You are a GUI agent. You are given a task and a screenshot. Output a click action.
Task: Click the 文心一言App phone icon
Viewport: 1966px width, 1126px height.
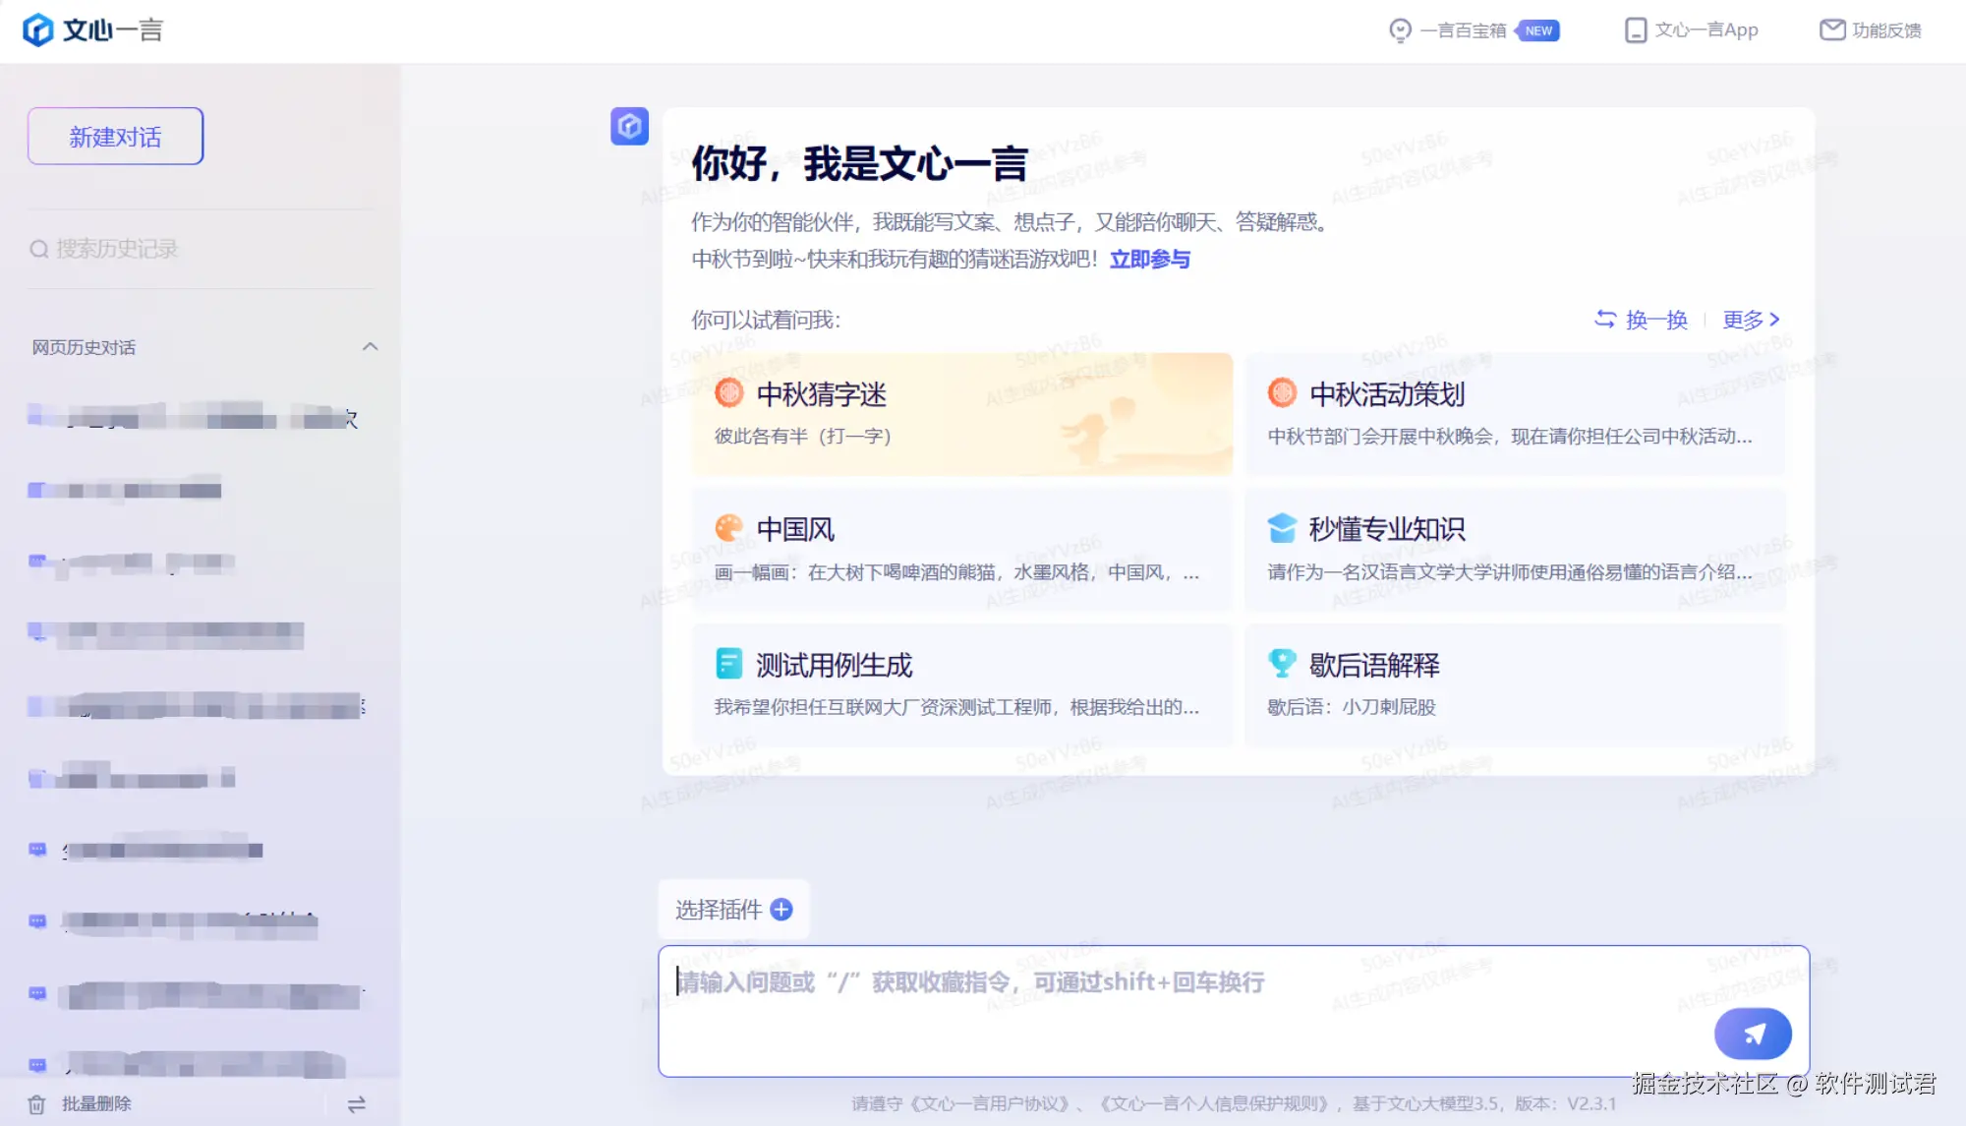1635,30
